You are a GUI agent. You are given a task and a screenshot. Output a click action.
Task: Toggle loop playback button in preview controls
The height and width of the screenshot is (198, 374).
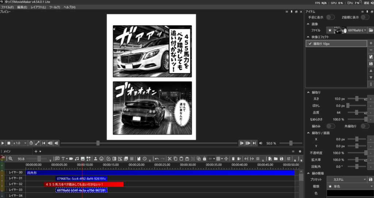(x=31, y=143)
